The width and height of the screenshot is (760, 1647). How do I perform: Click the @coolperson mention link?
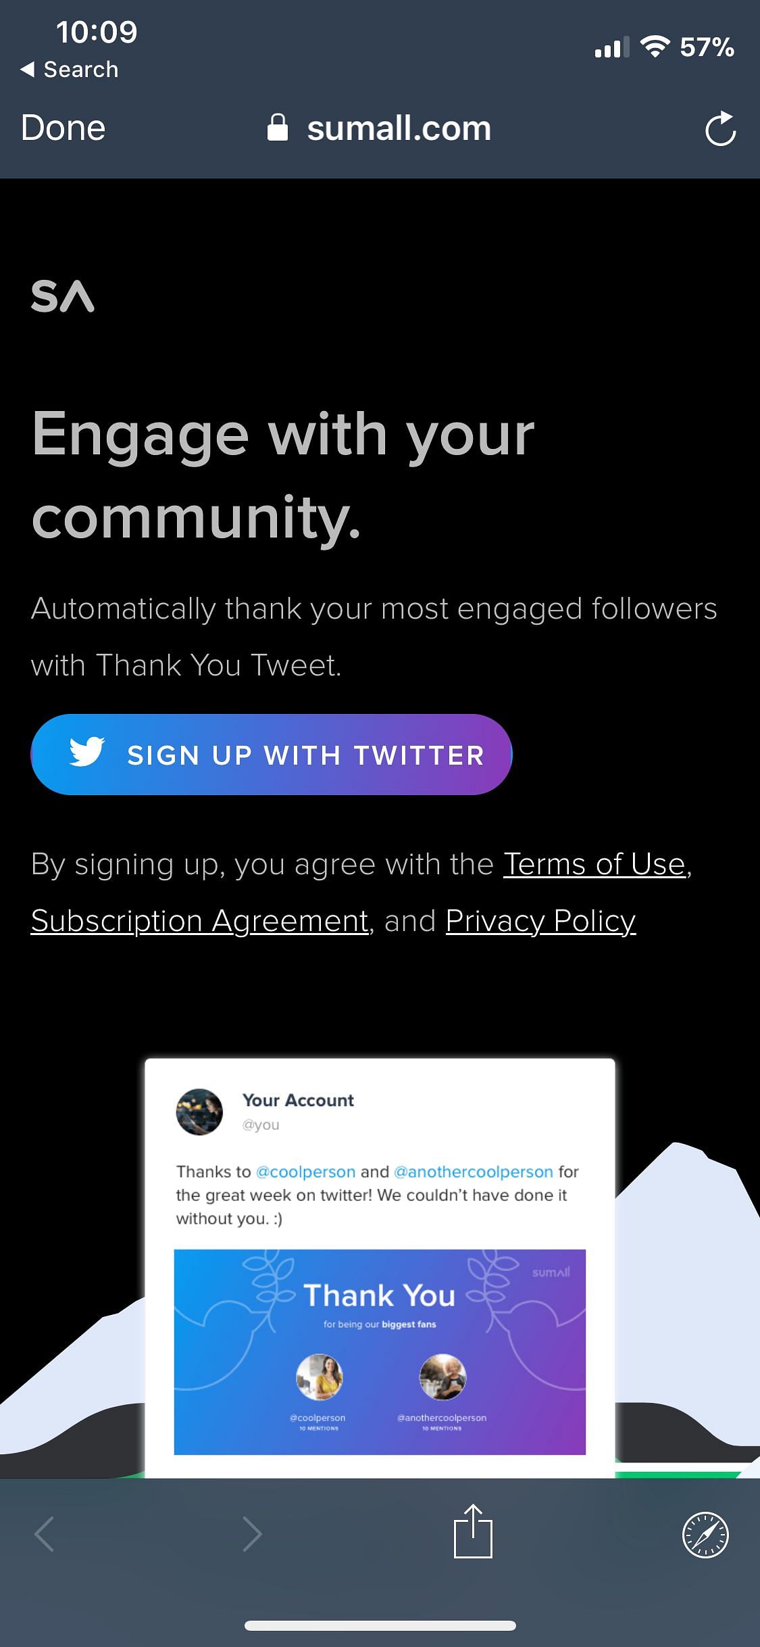point(306,1172)
